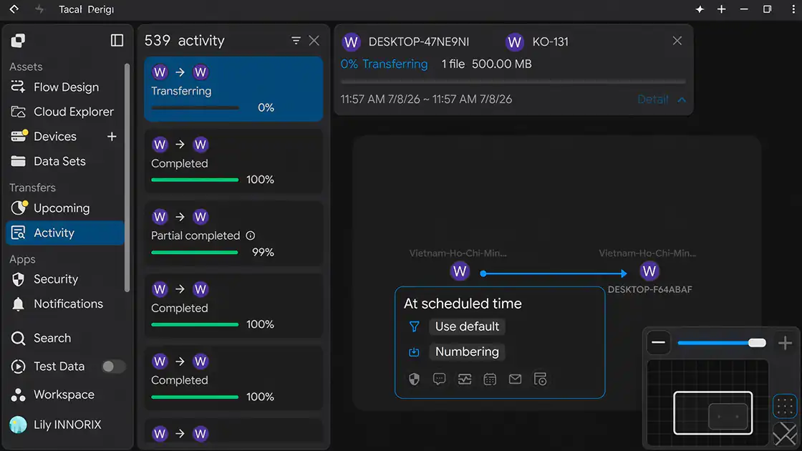Toggle the Test Data switch
Screen dimensions: 802x451
[x=113, y=367]
